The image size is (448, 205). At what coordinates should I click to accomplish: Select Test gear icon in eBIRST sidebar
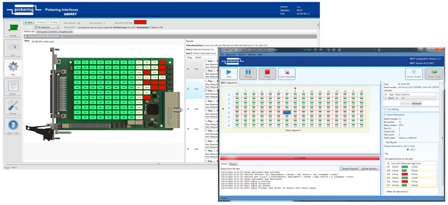(12, 68)
